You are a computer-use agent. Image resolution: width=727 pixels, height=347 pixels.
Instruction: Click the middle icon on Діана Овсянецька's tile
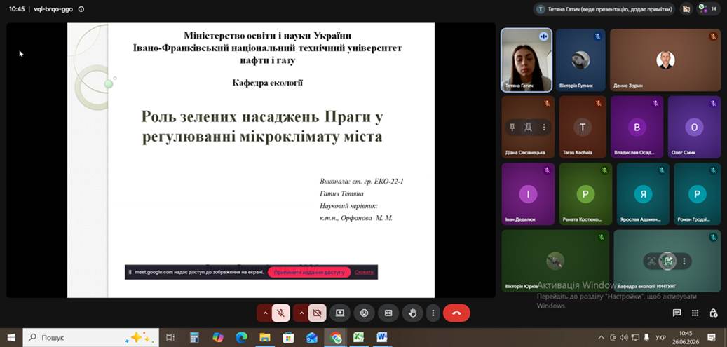(528, 127)
